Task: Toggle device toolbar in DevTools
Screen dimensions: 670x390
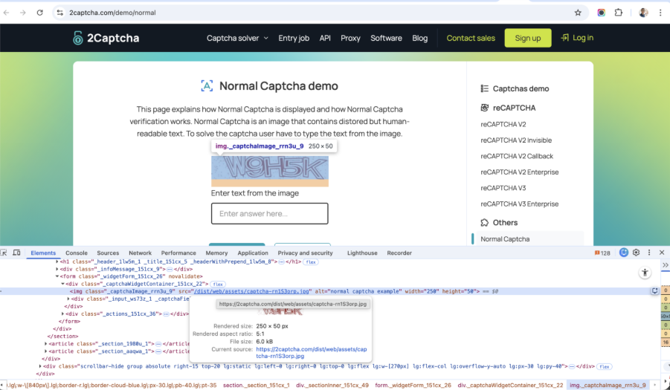Action: (x=16, y=253)
